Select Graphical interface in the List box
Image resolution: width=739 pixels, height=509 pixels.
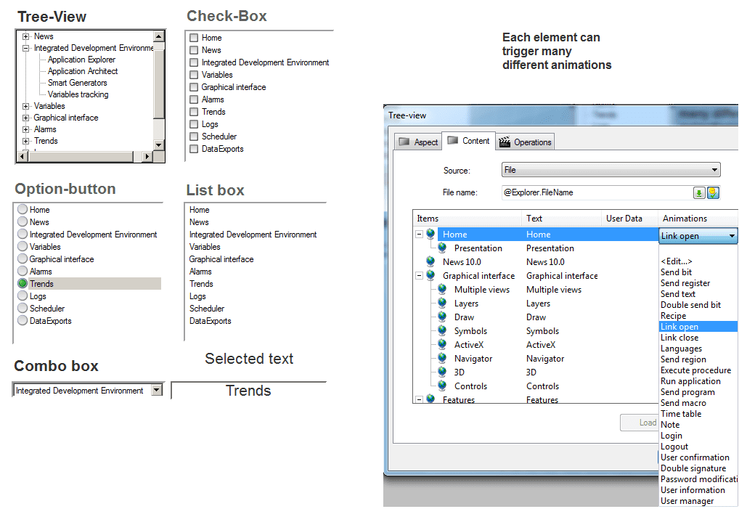(221, 259)
